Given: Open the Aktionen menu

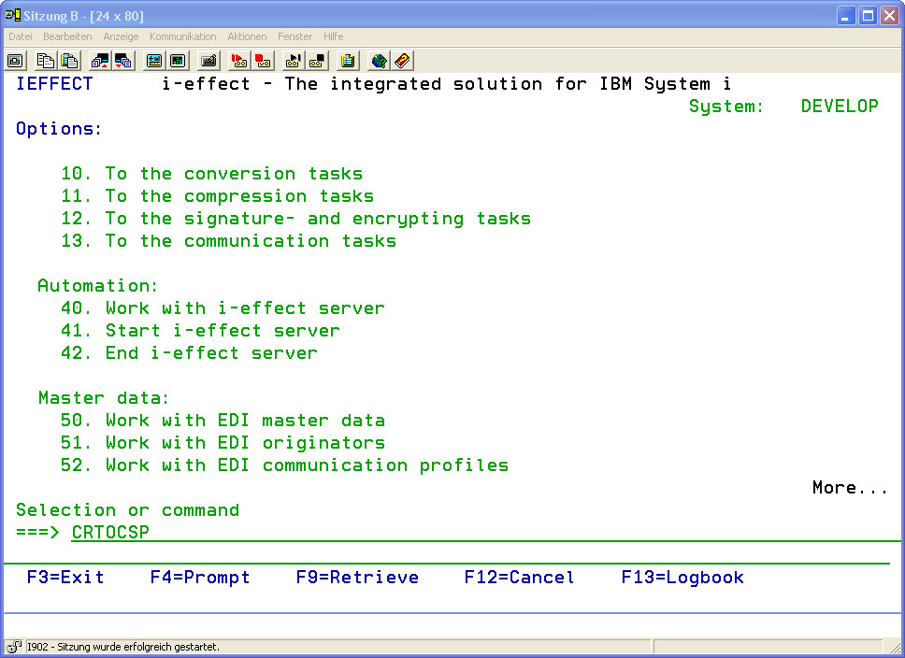Looking at the screenshot, I should pos(247,36).
